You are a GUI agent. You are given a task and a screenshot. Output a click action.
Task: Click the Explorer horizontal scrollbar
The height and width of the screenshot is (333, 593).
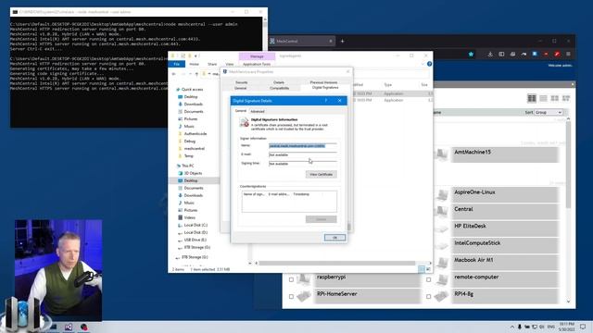coord(336,263)
